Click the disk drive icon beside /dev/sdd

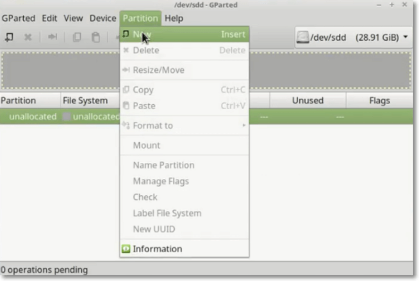coord(302,37)
